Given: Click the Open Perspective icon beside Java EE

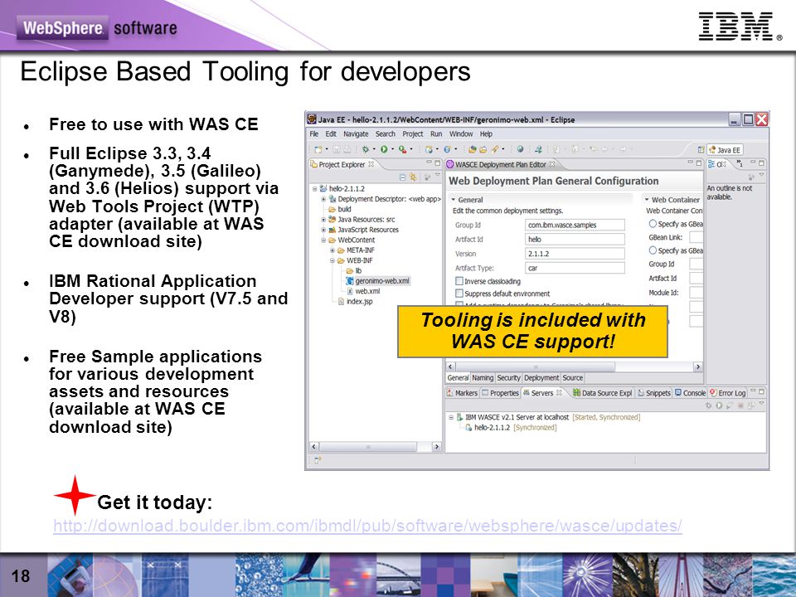Looking at the screenshot, I should [701, 150].
